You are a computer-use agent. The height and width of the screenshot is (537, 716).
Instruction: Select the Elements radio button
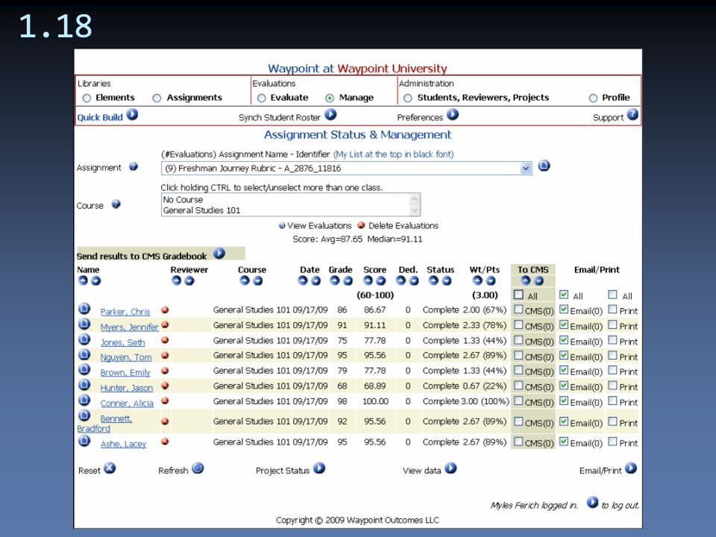(87, 98)
